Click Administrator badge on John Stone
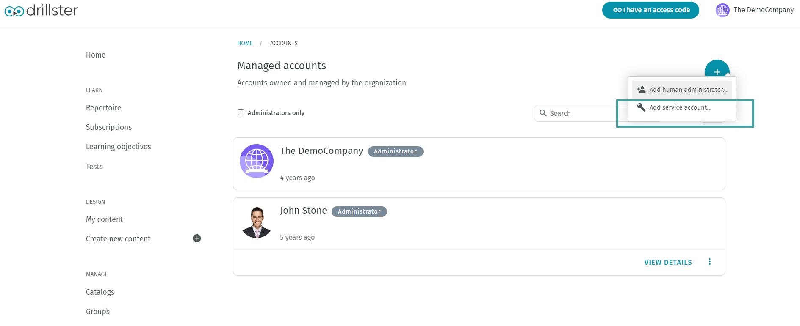This screenshot has height=326, width=800. (x=359, y=211)
